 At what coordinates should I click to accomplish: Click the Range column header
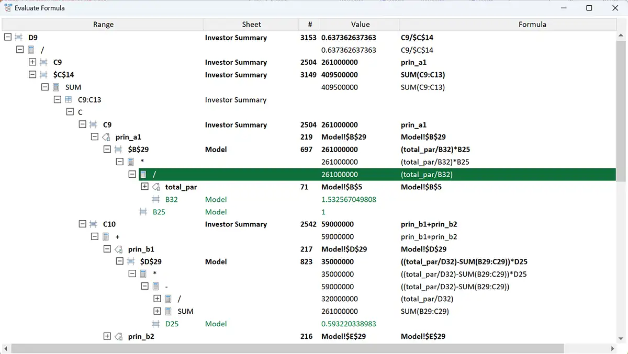click(x=103, y=24)
